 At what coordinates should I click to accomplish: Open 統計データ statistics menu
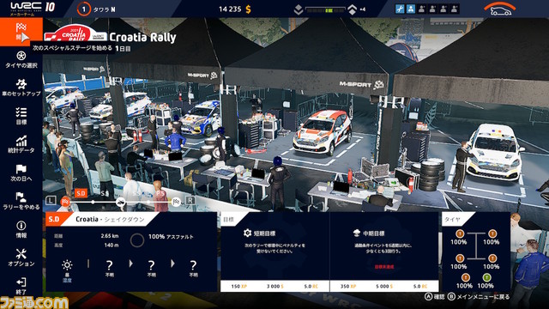point(21,144)
